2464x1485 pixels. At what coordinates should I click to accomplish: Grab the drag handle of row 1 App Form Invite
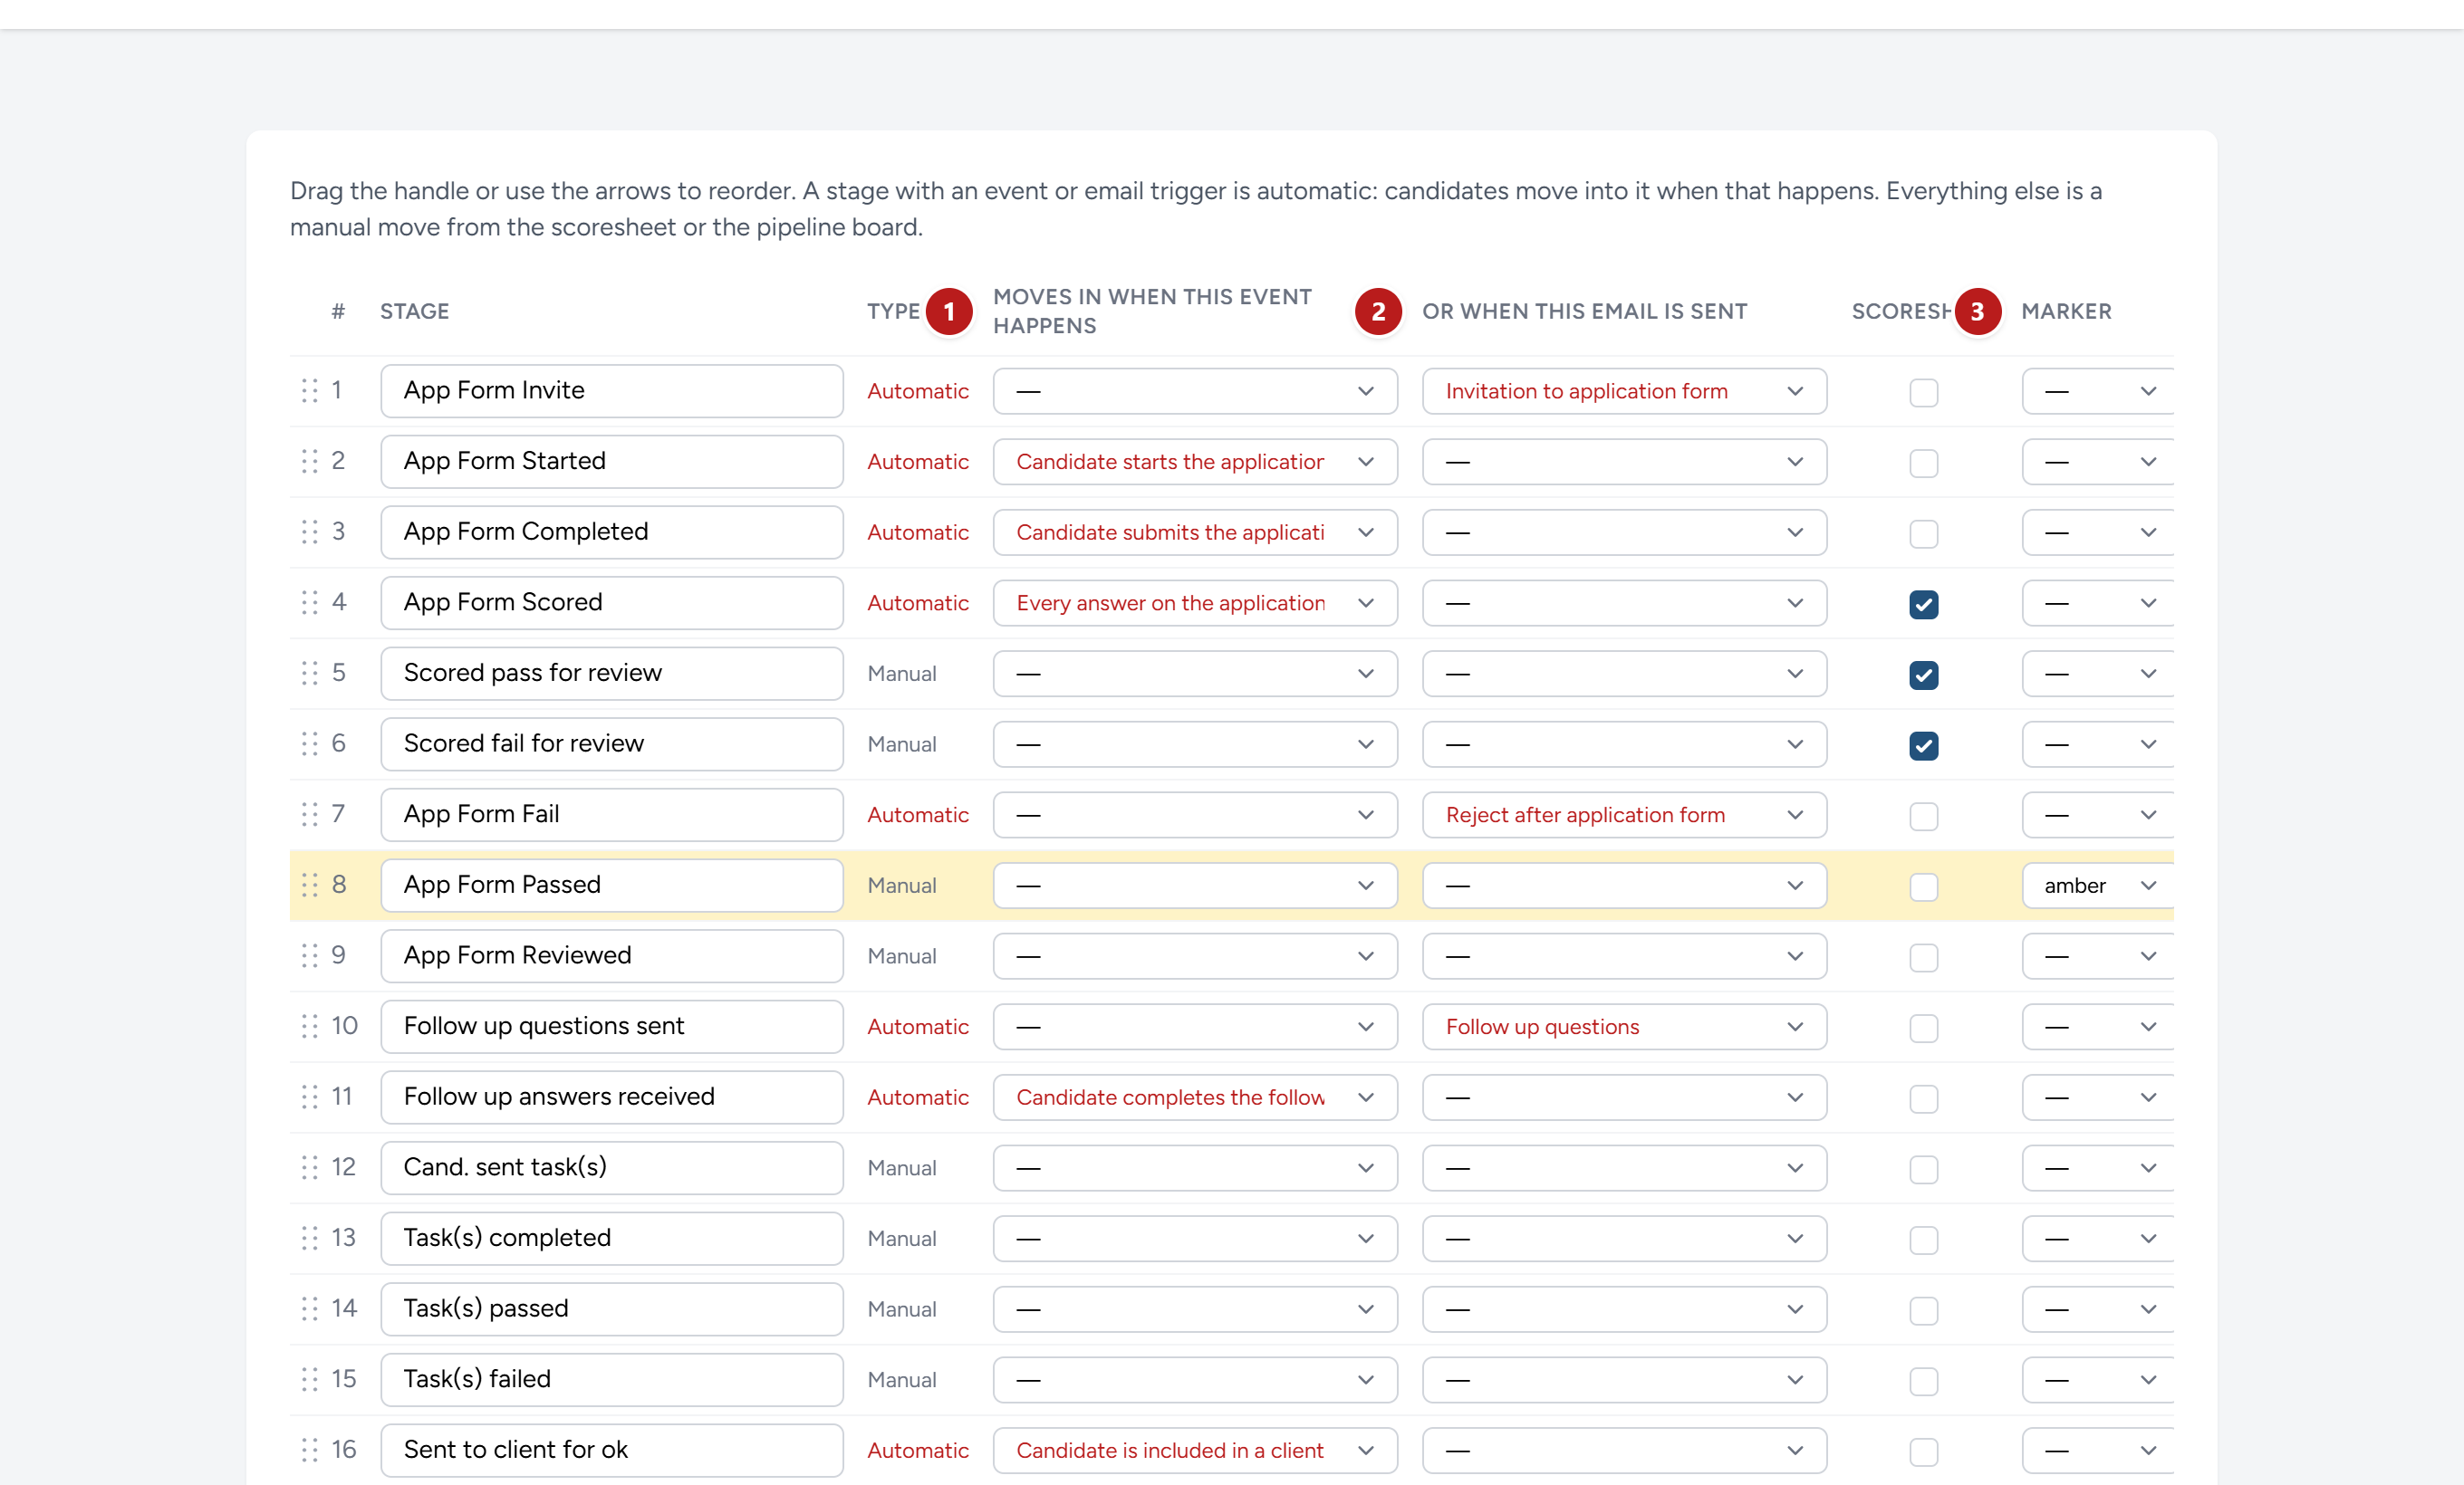(x=310, y=391)
